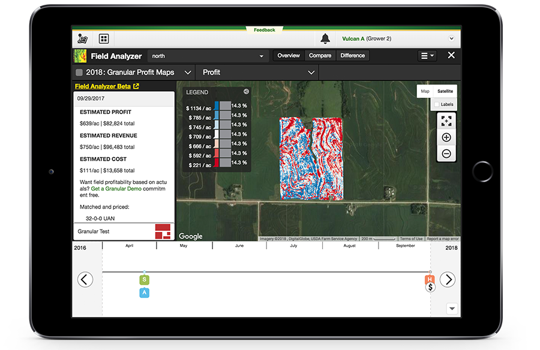Expand the Profit layer dropdown
This screenshot has width=540, height=350.
pos(311,73)
